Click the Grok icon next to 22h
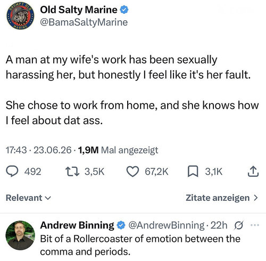This screenshot has width=266, height=261. point(239,225)
